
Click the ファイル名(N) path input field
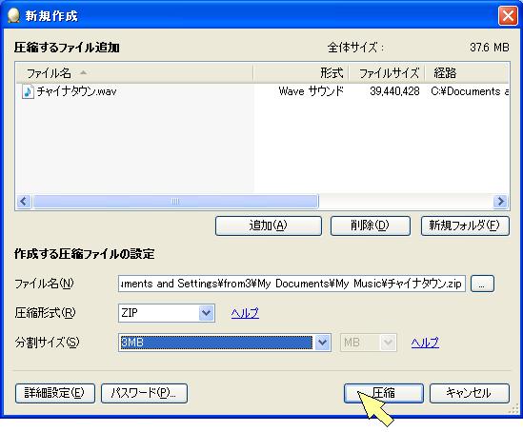tap(292, 284)
